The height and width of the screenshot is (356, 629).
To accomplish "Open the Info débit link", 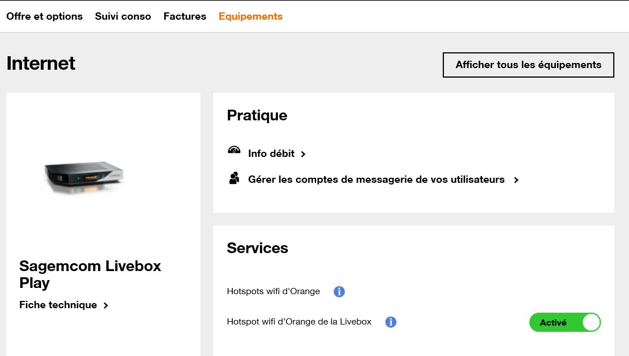I will click(271, 154).
